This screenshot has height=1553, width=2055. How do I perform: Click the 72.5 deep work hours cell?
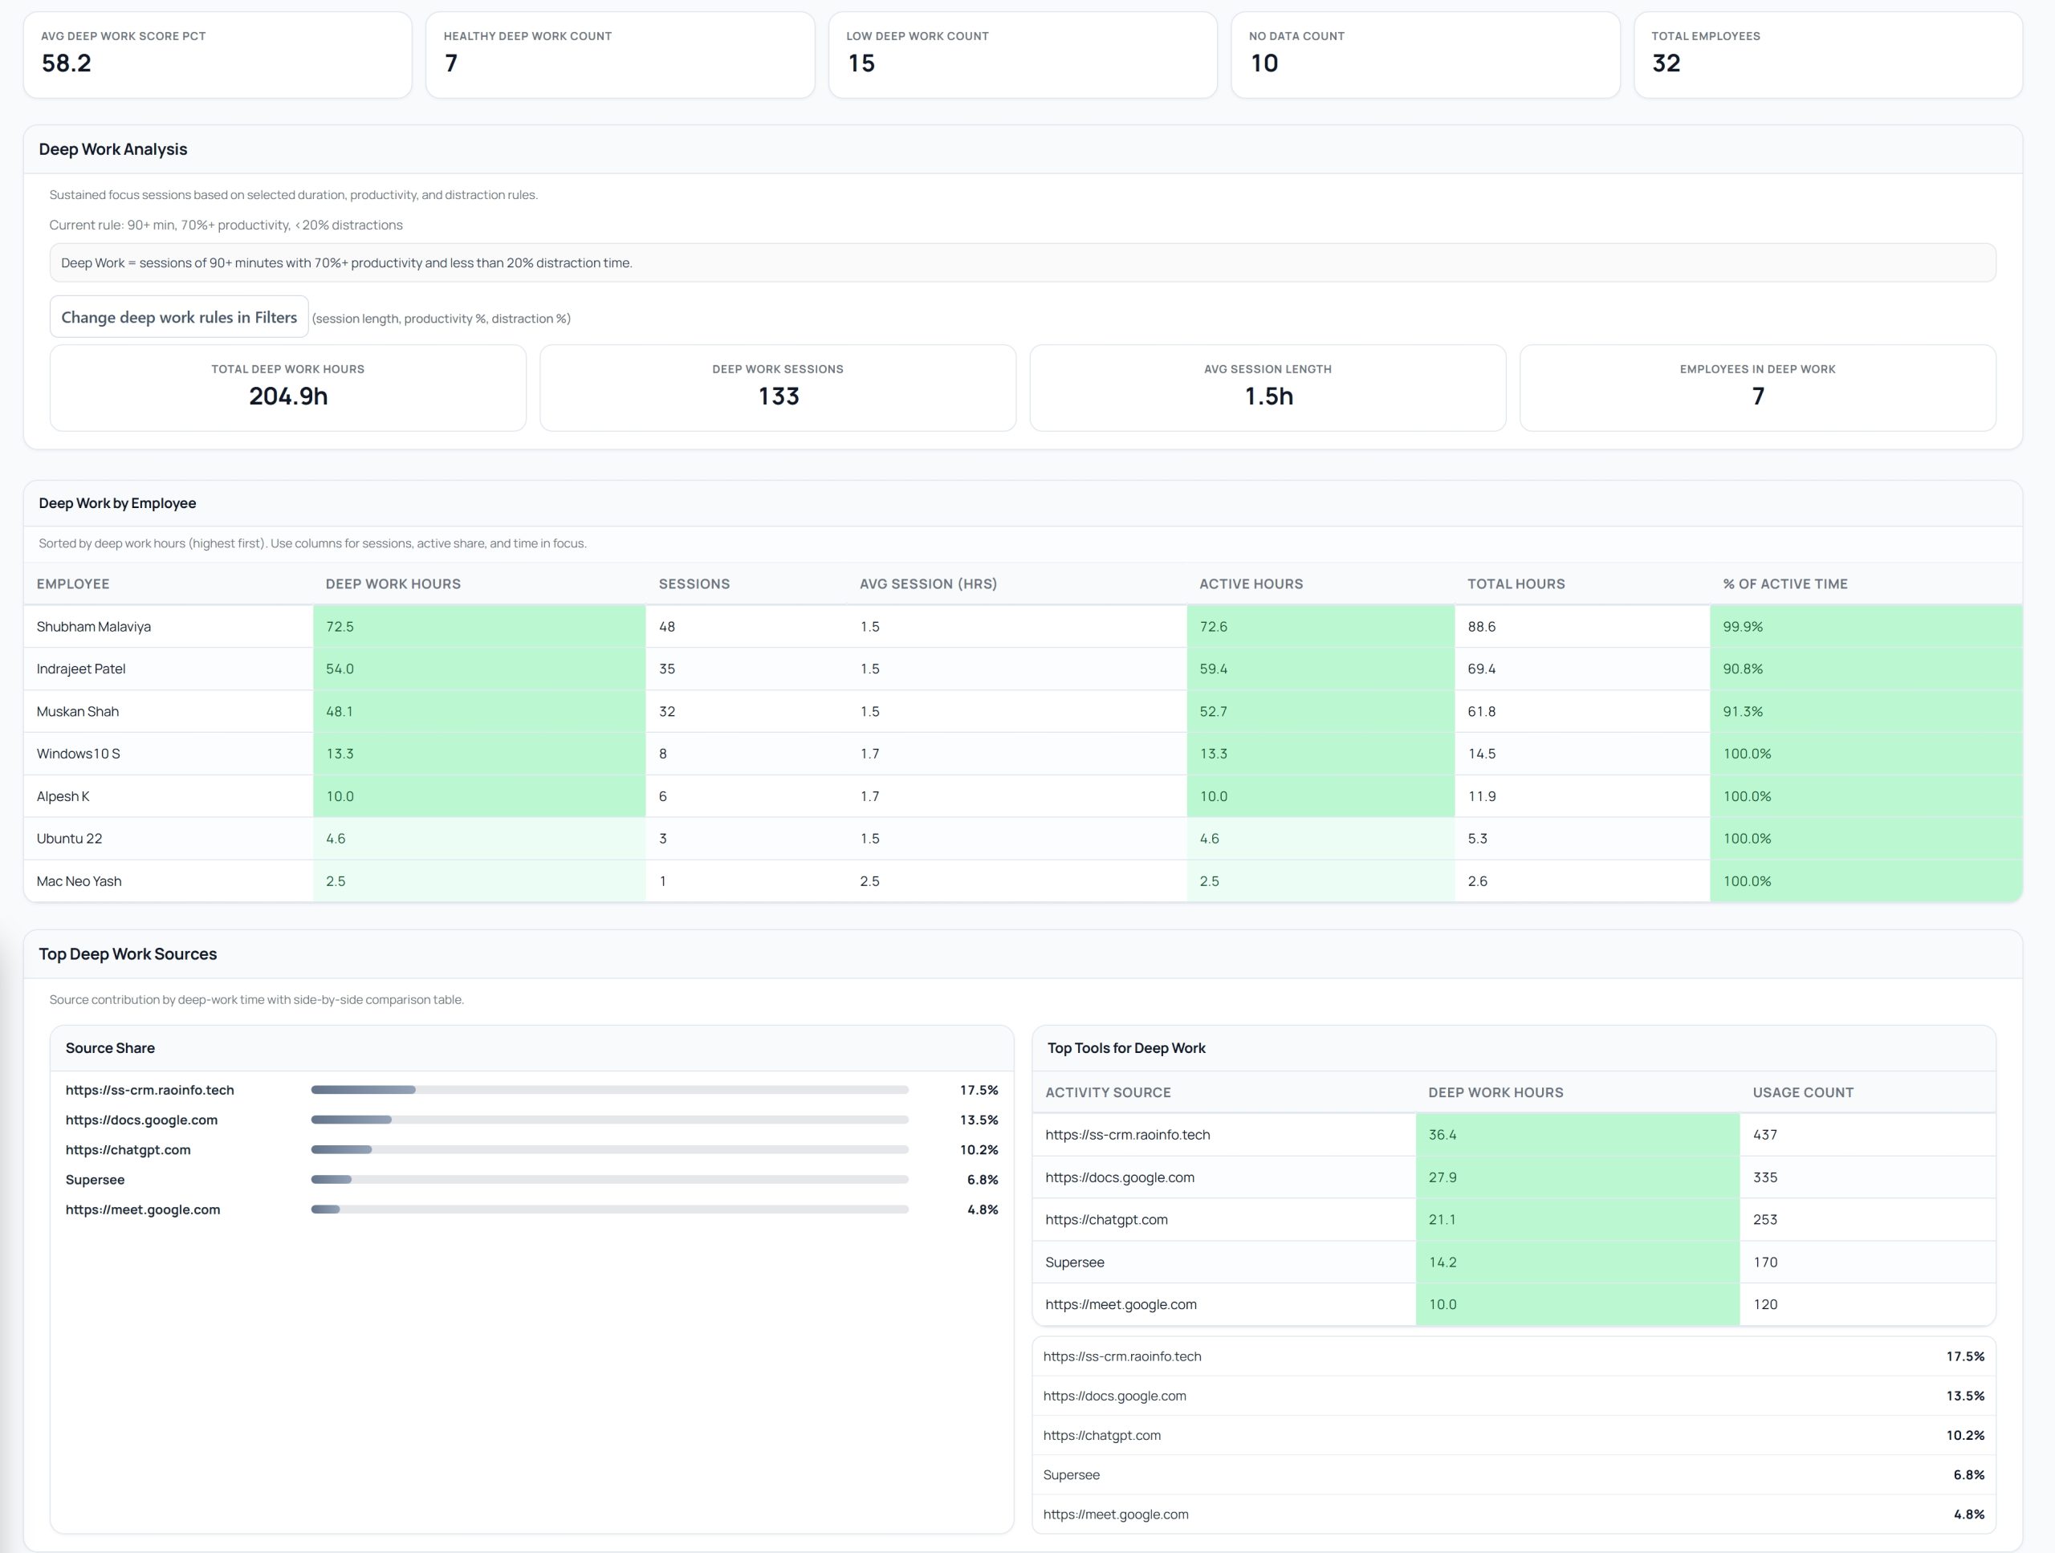pyautogui.click(x=479, y=626)
